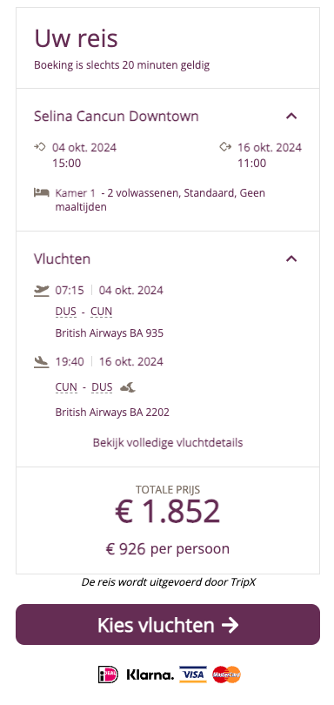Click the Kies vluchten button

click(x=168, y=625)
